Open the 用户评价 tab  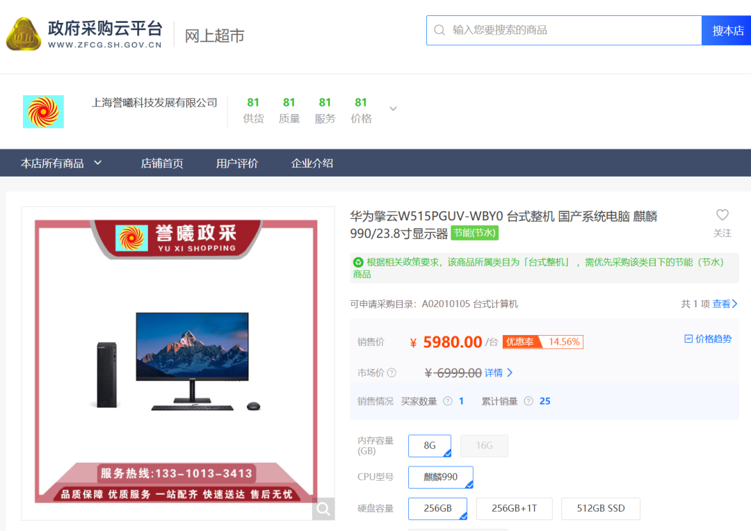[x=237, y=163]
